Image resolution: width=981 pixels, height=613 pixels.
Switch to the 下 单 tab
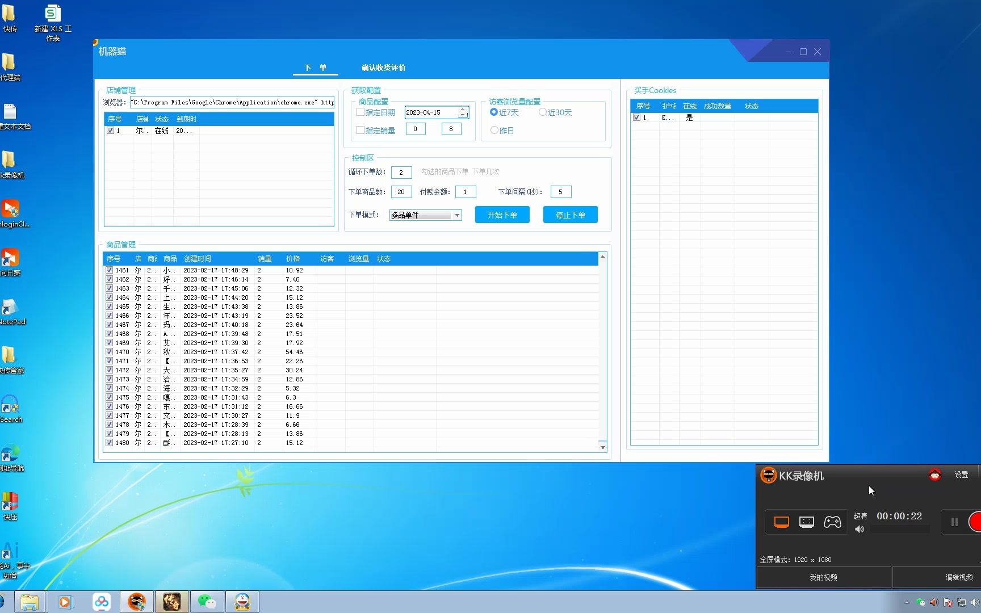315,68
